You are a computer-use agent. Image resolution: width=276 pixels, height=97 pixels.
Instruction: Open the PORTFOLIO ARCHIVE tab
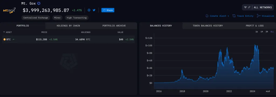click(x=114, y=26)
